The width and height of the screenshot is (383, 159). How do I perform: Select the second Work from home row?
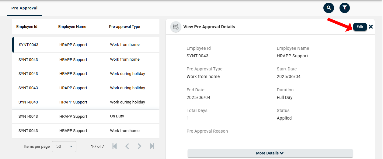[x=85, y=60]
